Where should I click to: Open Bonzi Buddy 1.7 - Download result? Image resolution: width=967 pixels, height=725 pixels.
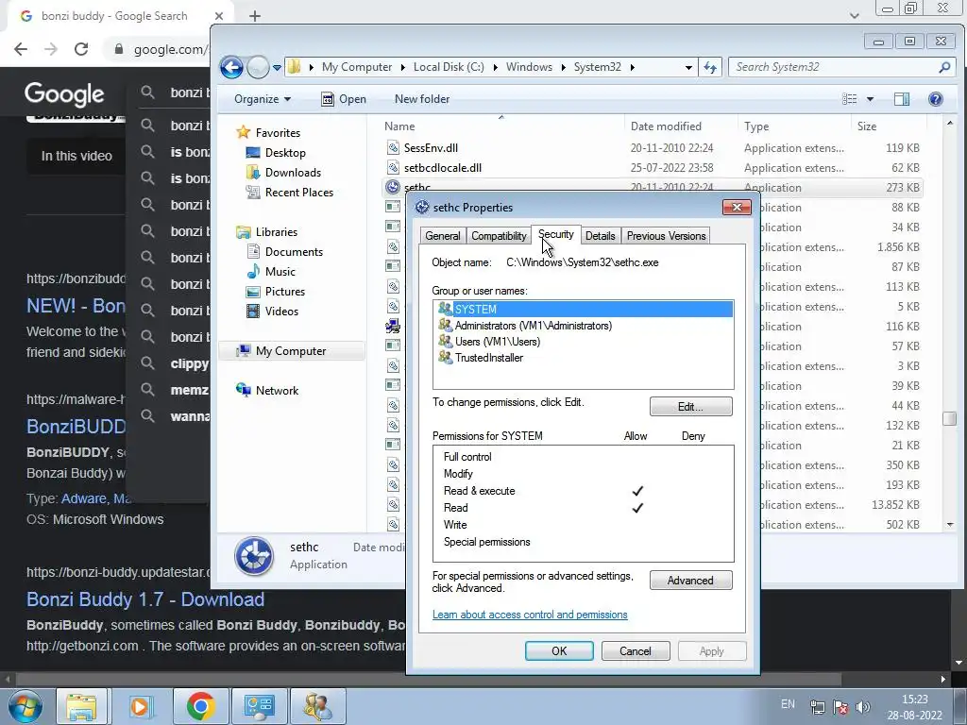tap(145, 599)
